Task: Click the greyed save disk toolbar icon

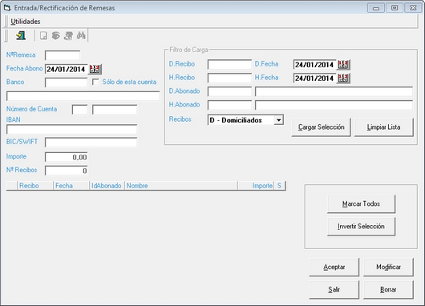Action: pos(43,35)
